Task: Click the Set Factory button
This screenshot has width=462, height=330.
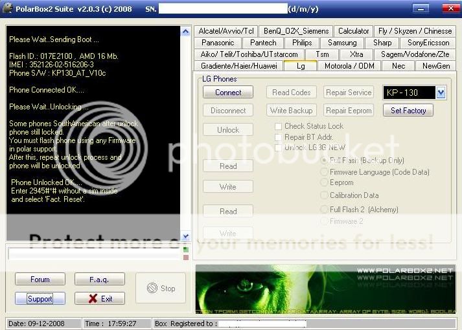Action: 408,111
